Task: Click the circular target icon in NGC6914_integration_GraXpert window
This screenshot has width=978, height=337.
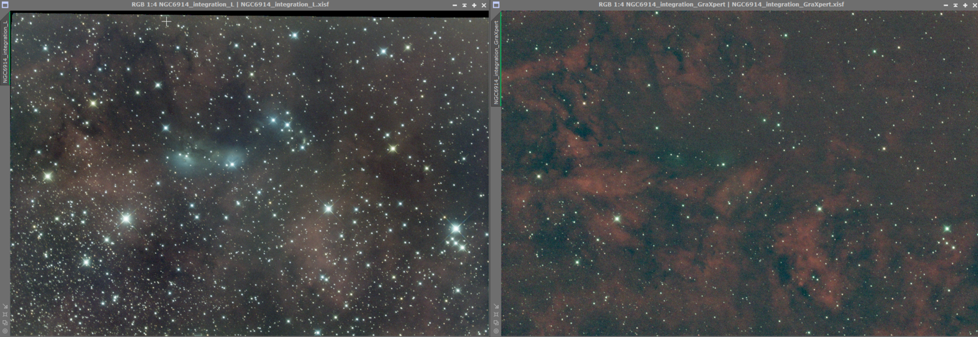Action: [496, 331]
